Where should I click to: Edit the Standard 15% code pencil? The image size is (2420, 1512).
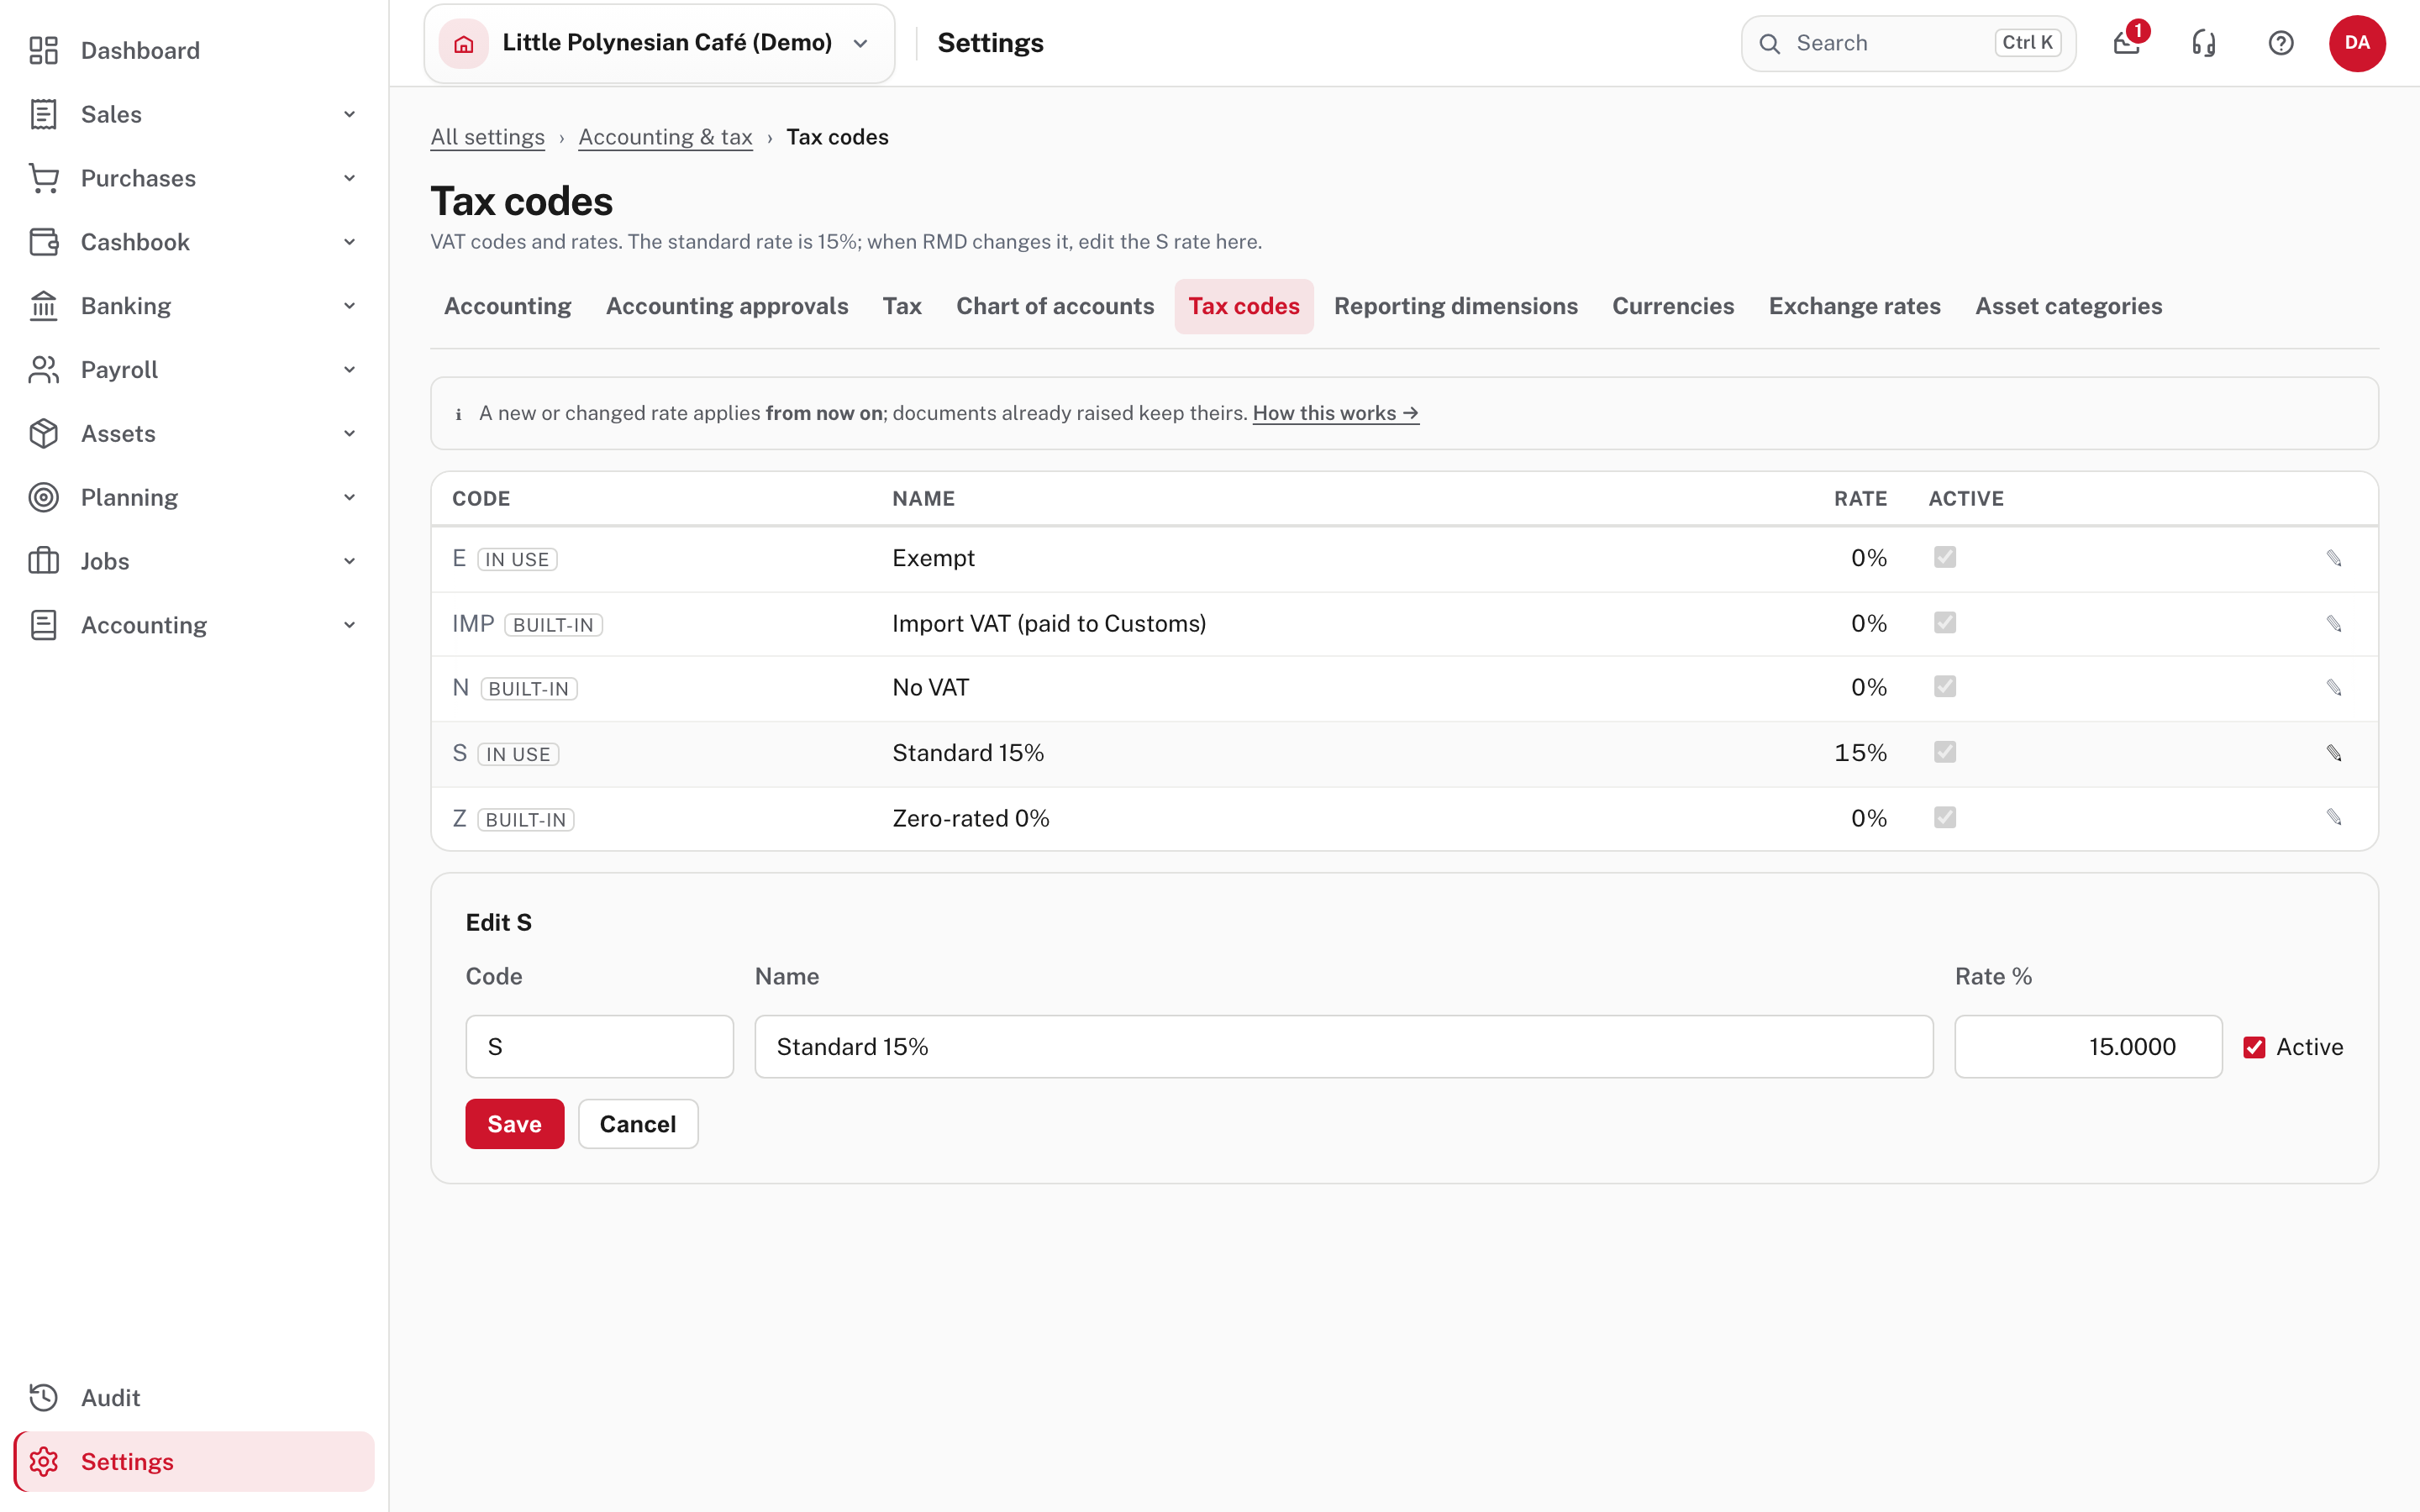[x=2334, y=753]
